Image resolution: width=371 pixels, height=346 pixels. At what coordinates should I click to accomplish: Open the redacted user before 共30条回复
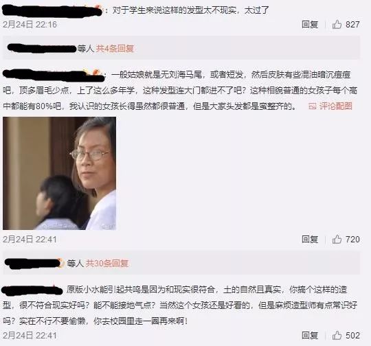[x=34, y=263]
